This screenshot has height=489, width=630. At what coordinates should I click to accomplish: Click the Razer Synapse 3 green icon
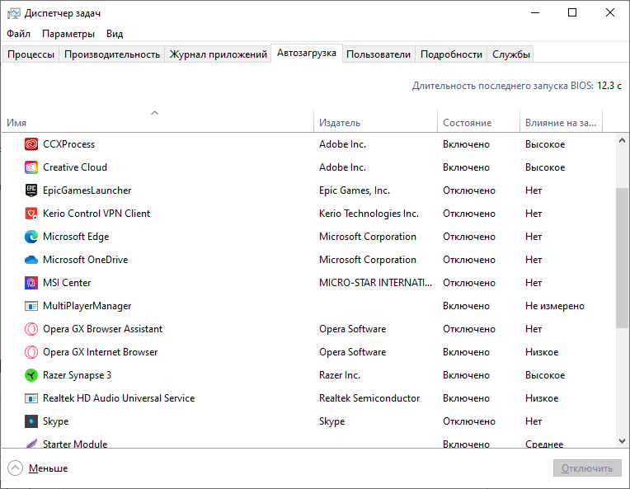click(x=31, y=375)
